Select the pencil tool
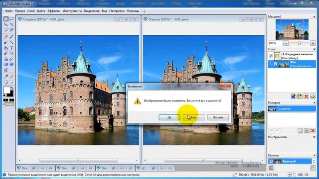Image resolution: width=319 pixels, height=179 pixels. 6,37
